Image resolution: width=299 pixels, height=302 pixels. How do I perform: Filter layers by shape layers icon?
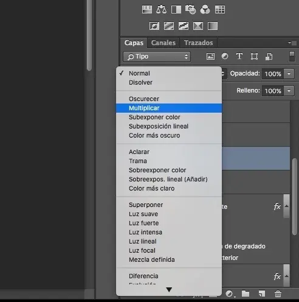254,56
